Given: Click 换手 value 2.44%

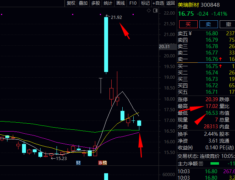Looking at the screenshot, I should click(211, 134).
